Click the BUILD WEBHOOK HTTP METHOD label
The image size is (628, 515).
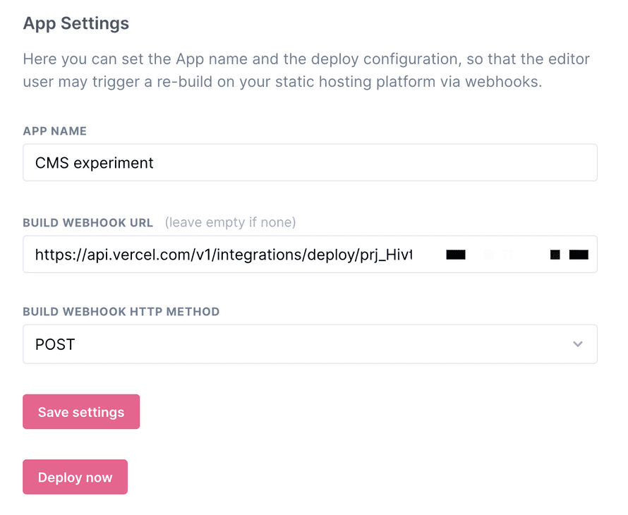(x=121, y=311)
